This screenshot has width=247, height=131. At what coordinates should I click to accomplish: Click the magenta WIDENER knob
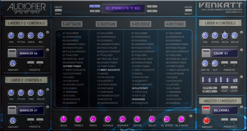(122, 120)
